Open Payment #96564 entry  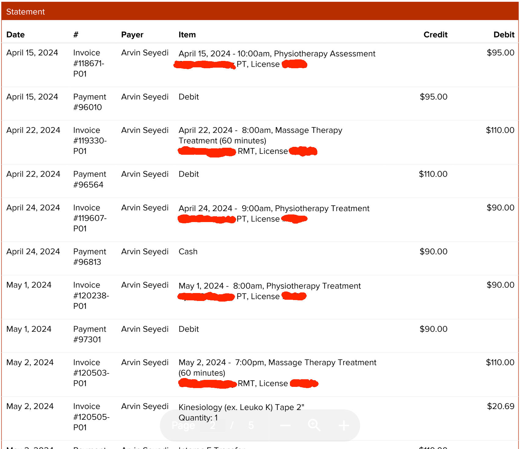click(89, 179)
